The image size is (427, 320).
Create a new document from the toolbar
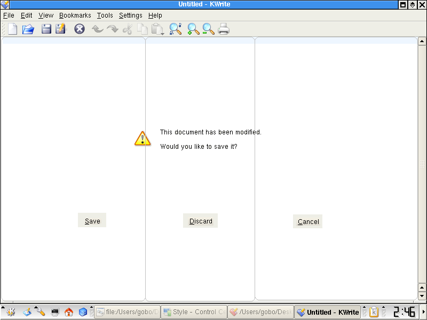[12, 29]
